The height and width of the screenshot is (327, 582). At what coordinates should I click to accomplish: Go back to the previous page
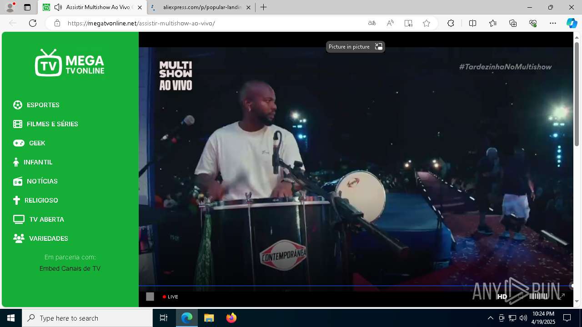13,23
